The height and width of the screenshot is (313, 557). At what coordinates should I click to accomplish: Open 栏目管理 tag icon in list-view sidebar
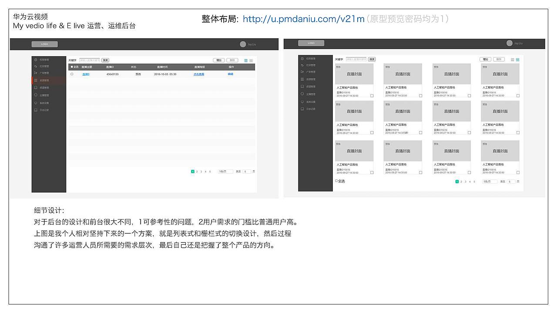coord(35,66)
